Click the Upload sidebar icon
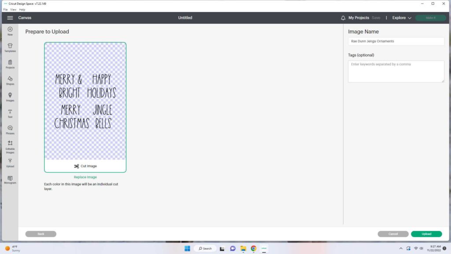This screenshot has height=254, width=451. point(10,163)
